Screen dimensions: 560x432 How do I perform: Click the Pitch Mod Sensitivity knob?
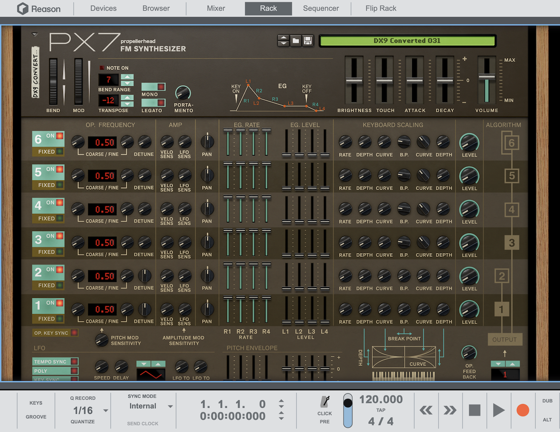(x=102, y=340)
